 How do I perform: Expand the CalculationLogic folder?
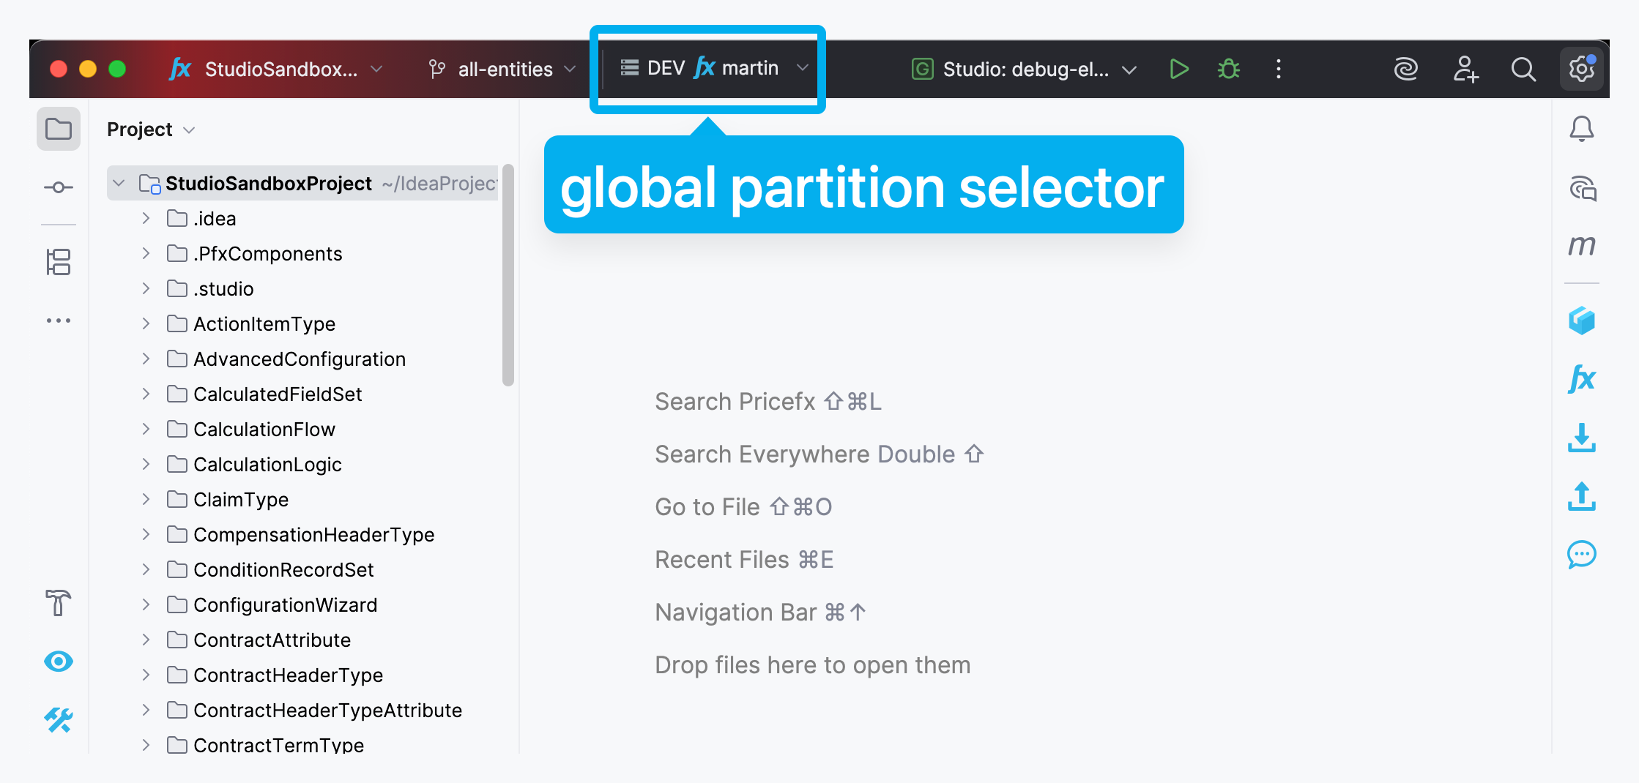tap(146, 464)
